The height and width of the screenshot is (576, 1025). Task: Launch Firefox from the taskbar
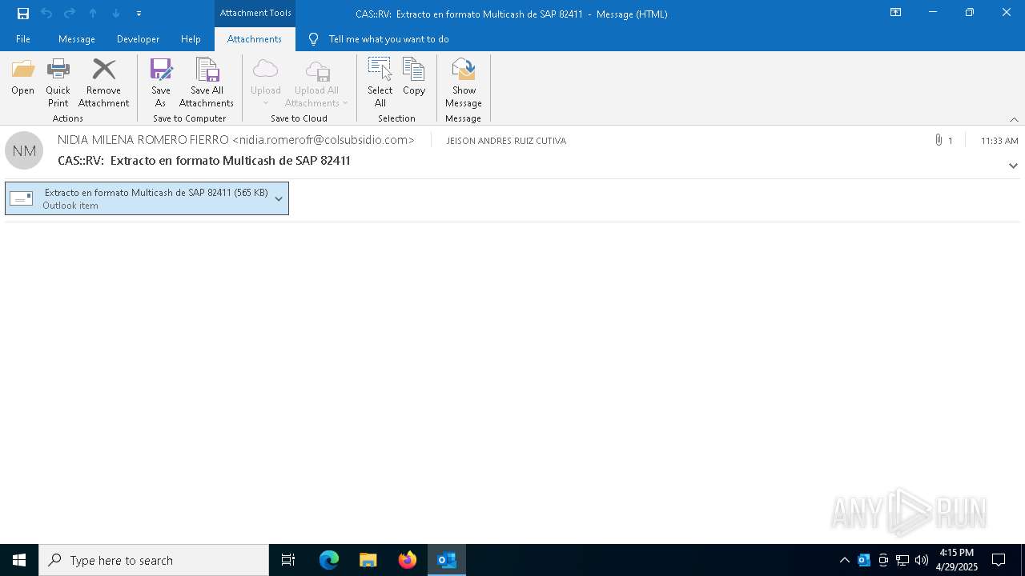[x=408, y=560]
